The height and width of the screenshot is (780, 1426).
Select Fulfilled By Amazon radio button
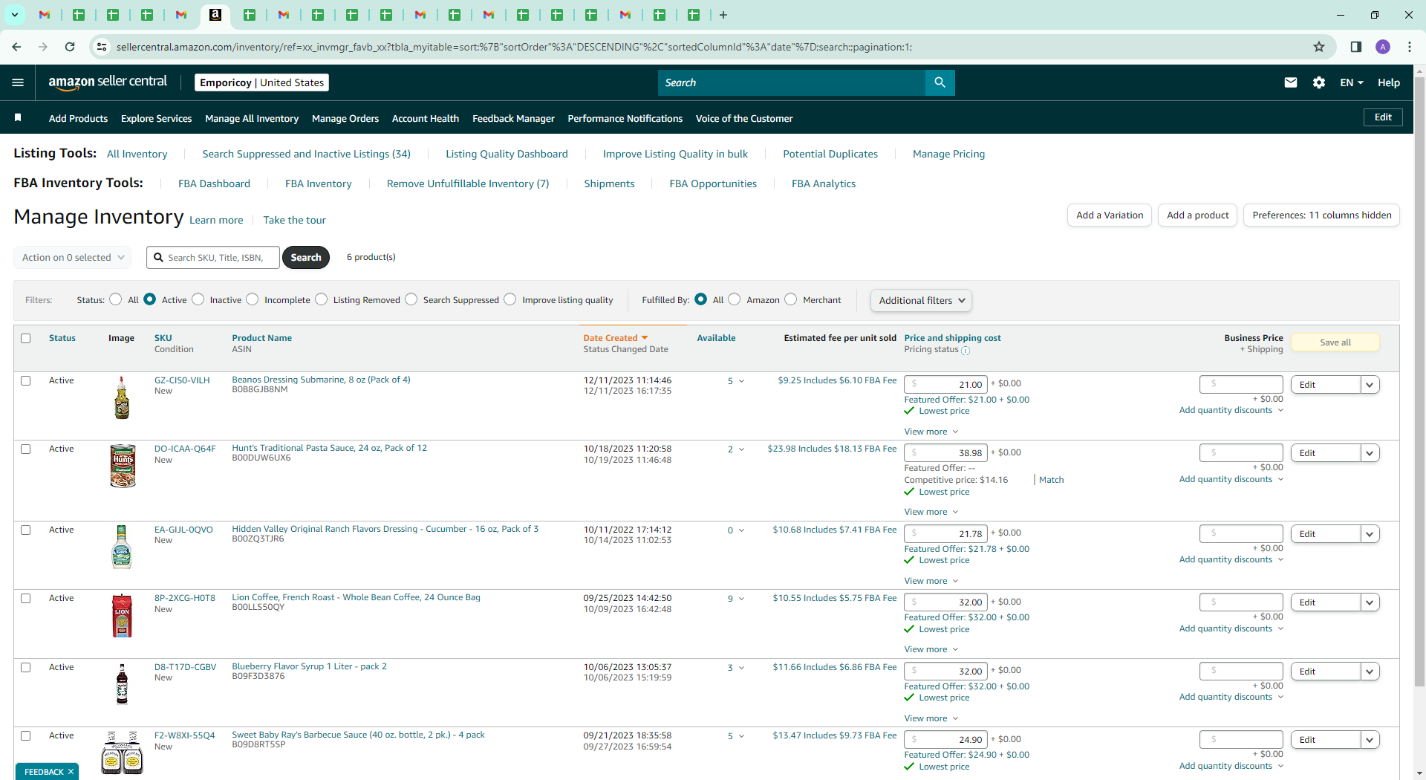tap(734, 299)
